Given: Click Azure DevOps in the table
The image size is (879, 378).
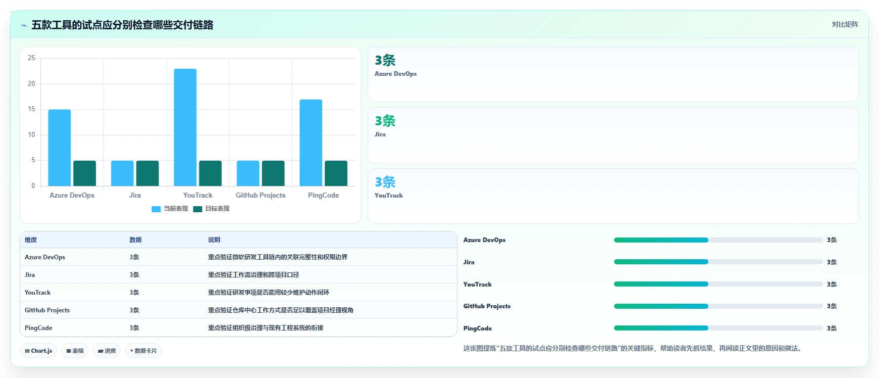Looking at the screenshot, I should click(x=45, y=257).
